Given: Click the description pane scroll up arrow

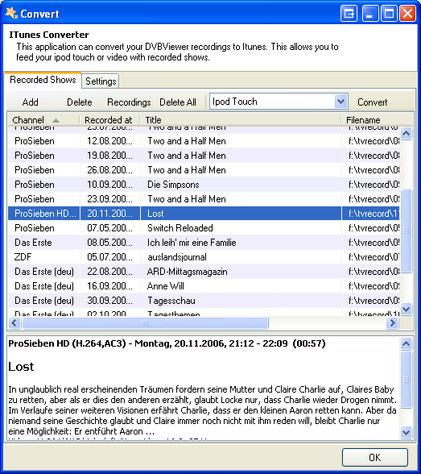Looking at the screenshot, I should 407,343.
